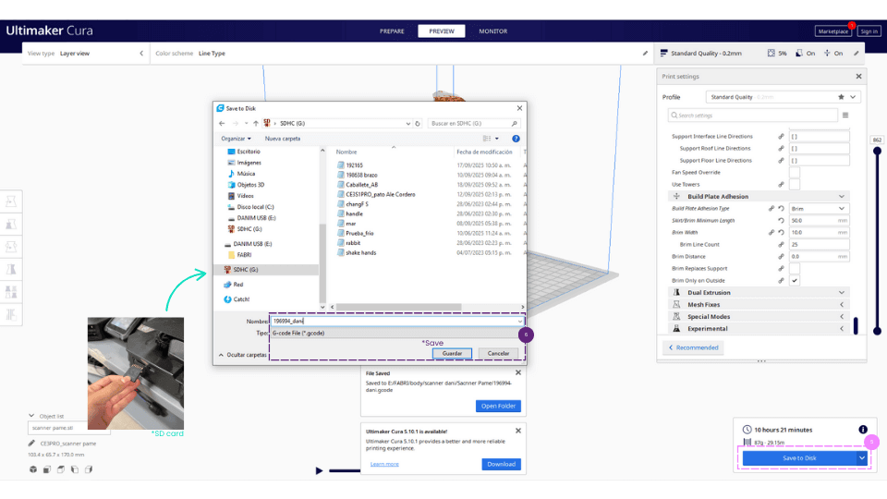Viewport: 887px width, 499px height.
Task: Toggle Brim Only on Outside checkbox
Action: click(794, 280)
